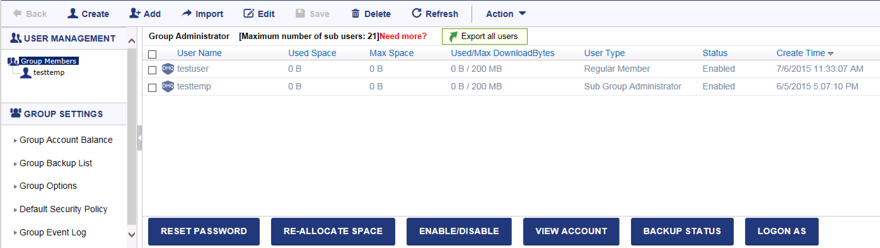
Task: Sort by Create Time column arrow
Action: tap(831, 54)
